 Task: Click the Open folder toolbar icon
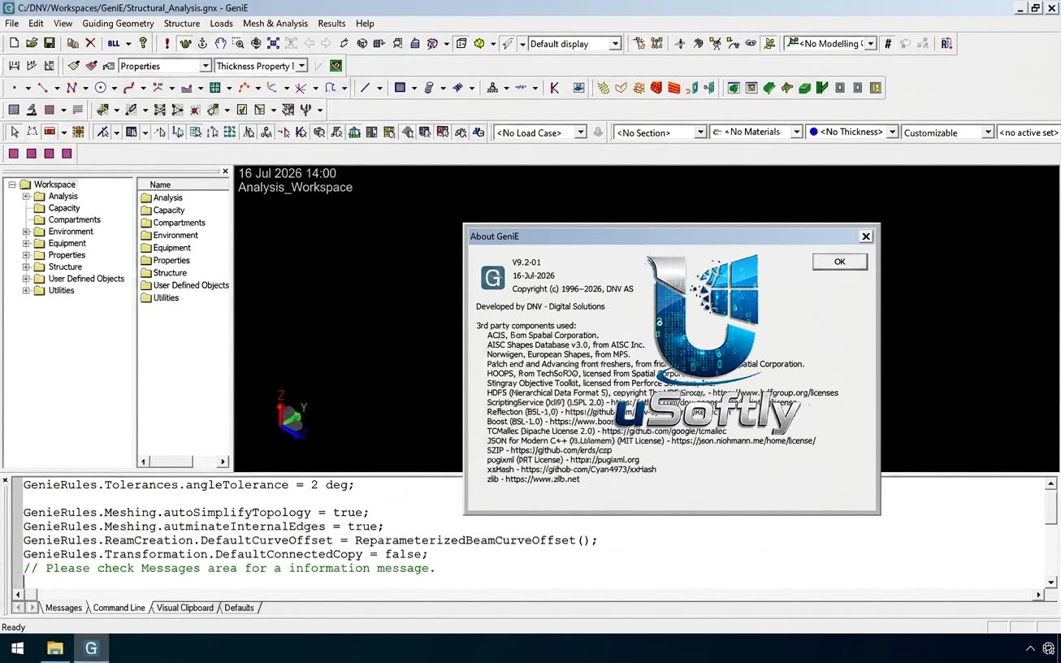(x=32, y=43)
